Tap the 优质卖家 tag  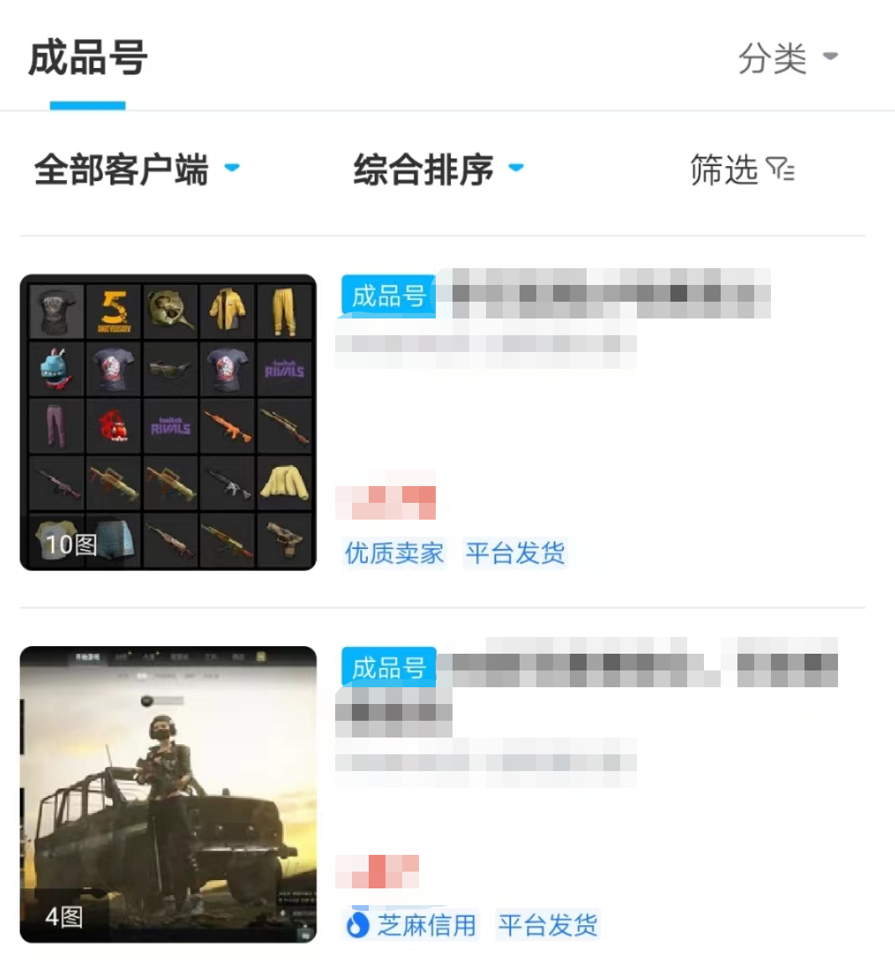coord(395,553)
